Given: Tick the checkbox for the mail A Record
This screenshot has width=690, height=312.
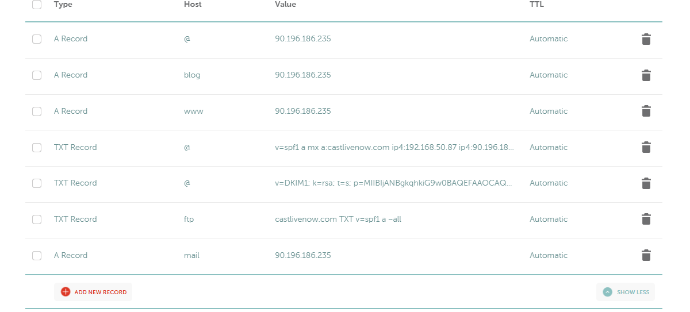Looking at the screenshot, I should 37,255.
